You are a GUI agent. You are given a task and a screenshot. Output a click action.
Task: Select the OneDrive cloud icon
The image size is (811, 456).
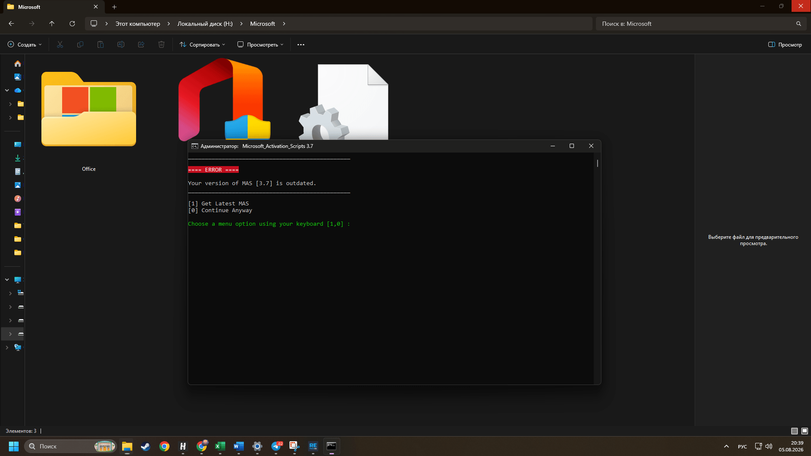click(x=18, y=90)
